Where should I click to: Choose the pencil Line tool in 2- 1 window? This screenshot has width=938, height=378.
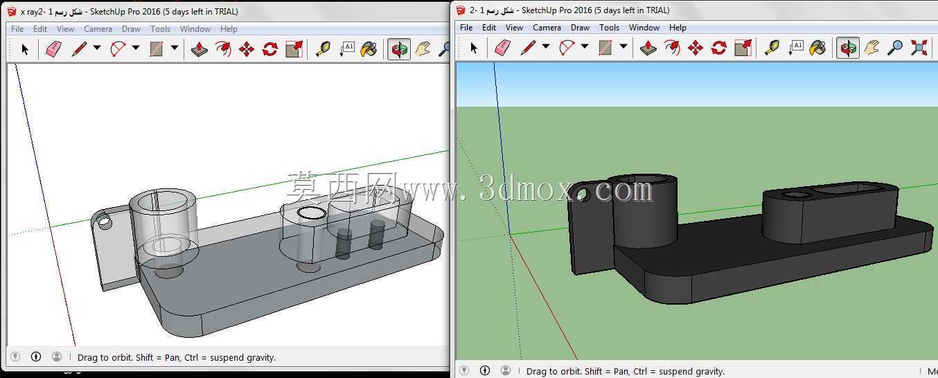(528, 48)
